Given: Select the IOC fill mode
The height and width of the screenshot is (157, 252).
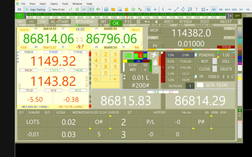Looking at the screenshot, I should pos(31,22).
